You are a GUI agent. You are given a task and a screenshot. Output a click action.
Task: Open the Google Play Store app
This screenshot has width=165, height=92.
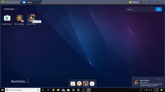coord(7,18)
